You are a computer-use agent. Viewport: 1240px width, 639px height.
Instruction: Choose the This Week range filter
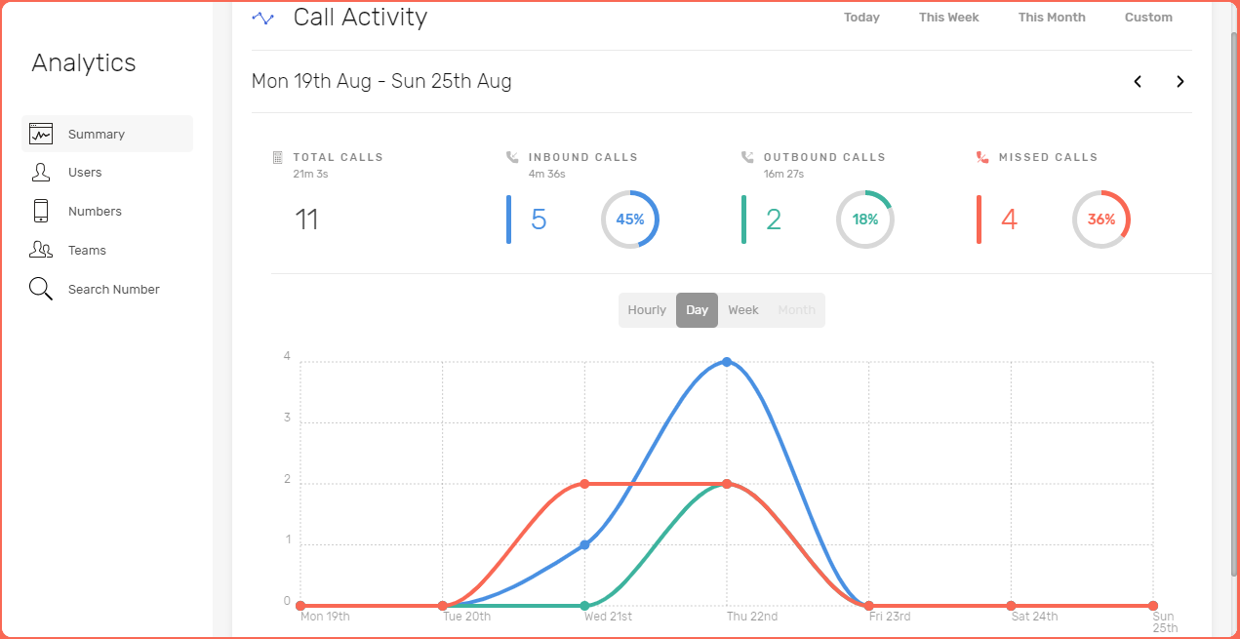[948, 18]
